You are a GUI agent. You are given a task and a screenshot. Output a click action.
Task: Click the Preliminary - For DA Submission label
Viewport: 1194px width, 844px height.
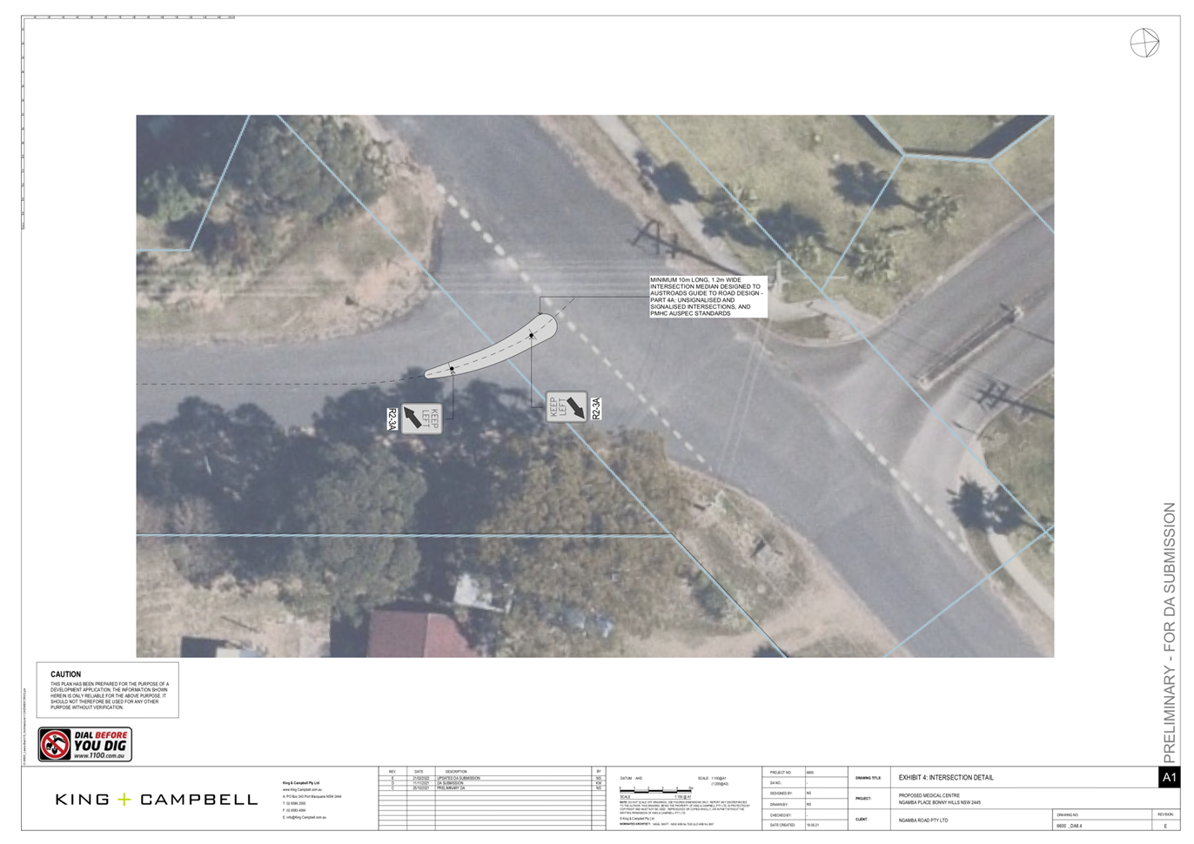point(1169,633)
